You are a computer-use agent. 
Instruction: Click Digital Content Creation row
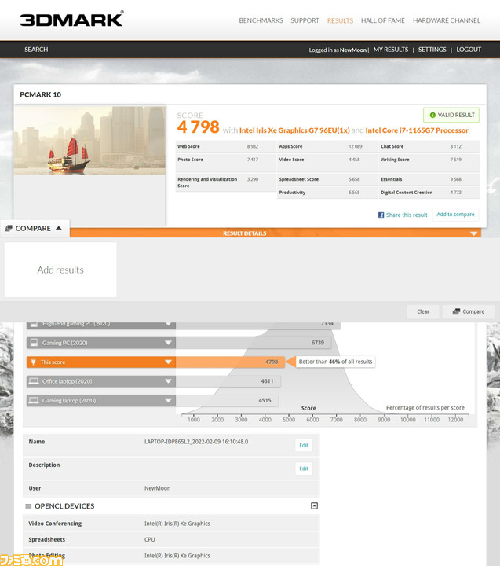click(429, 193)
